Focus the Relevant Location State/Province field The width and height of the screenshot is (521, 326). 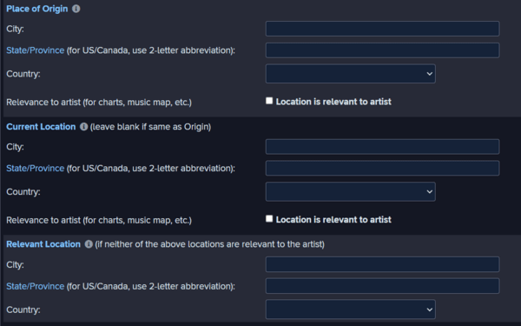tap(382, 286)
